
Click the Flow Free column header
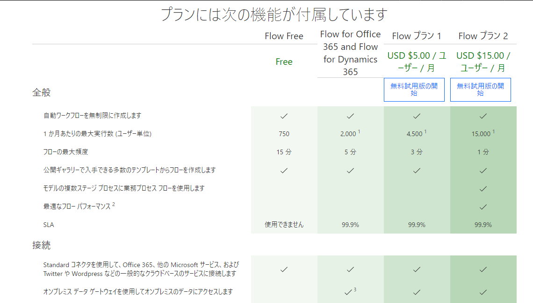tap(284, 36)
